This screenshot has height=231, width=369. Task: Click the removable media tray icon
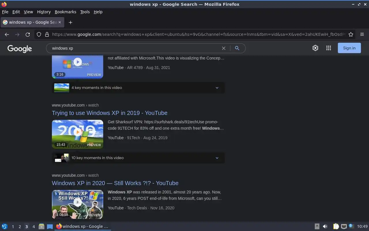tap(317, 226)
